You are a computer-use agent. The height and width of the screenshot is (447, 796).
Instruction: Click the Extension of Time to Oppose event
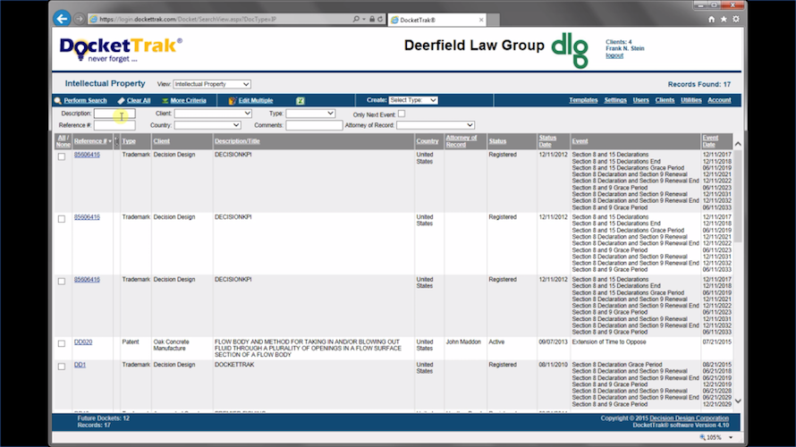(x=609, y=342)
